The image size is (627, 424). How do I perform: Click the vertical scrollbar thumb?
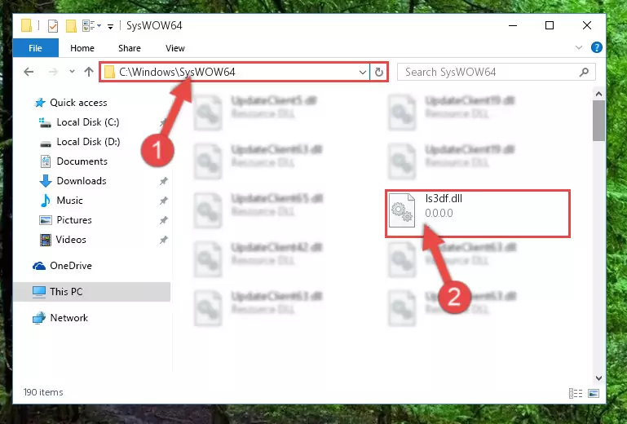pyautogui.click(x=598, y=121)
